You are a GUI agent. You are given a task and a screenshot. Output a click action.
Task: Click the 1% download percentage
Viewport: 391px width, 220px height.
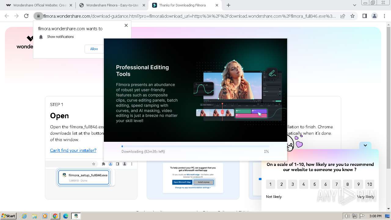[266, 152]
